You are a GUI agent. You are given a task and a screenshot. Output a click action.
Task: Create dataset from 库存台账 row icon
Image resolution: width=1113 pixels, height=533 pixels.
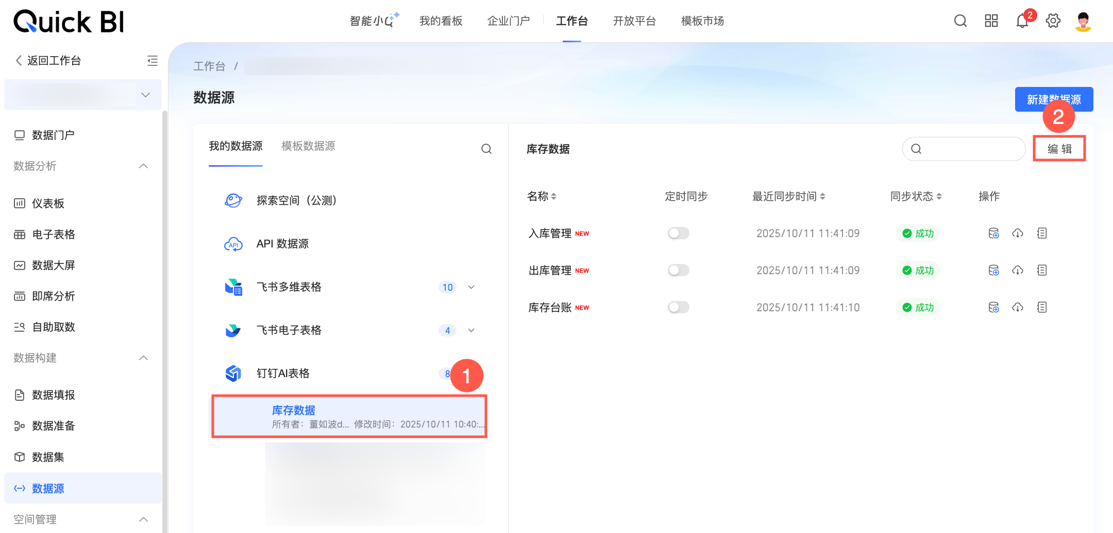(x=993, y=308)
